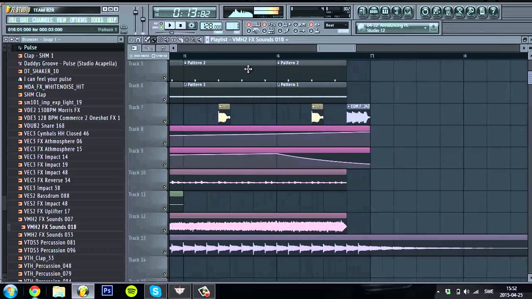Click the tempo 128.000 display
Screen dimensions: 532x299
pos(212,26)
